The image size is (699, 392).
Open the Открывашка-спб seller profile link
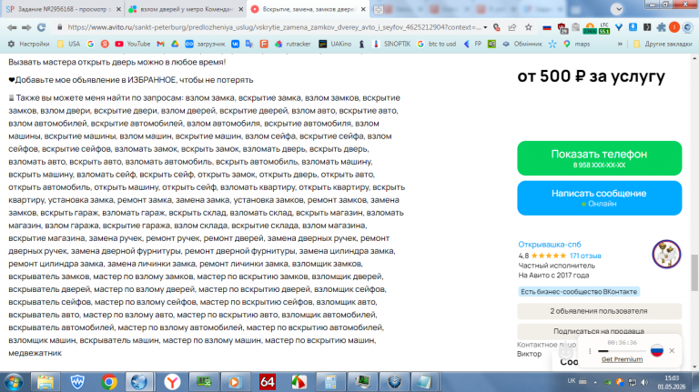(x=549, y=244)
